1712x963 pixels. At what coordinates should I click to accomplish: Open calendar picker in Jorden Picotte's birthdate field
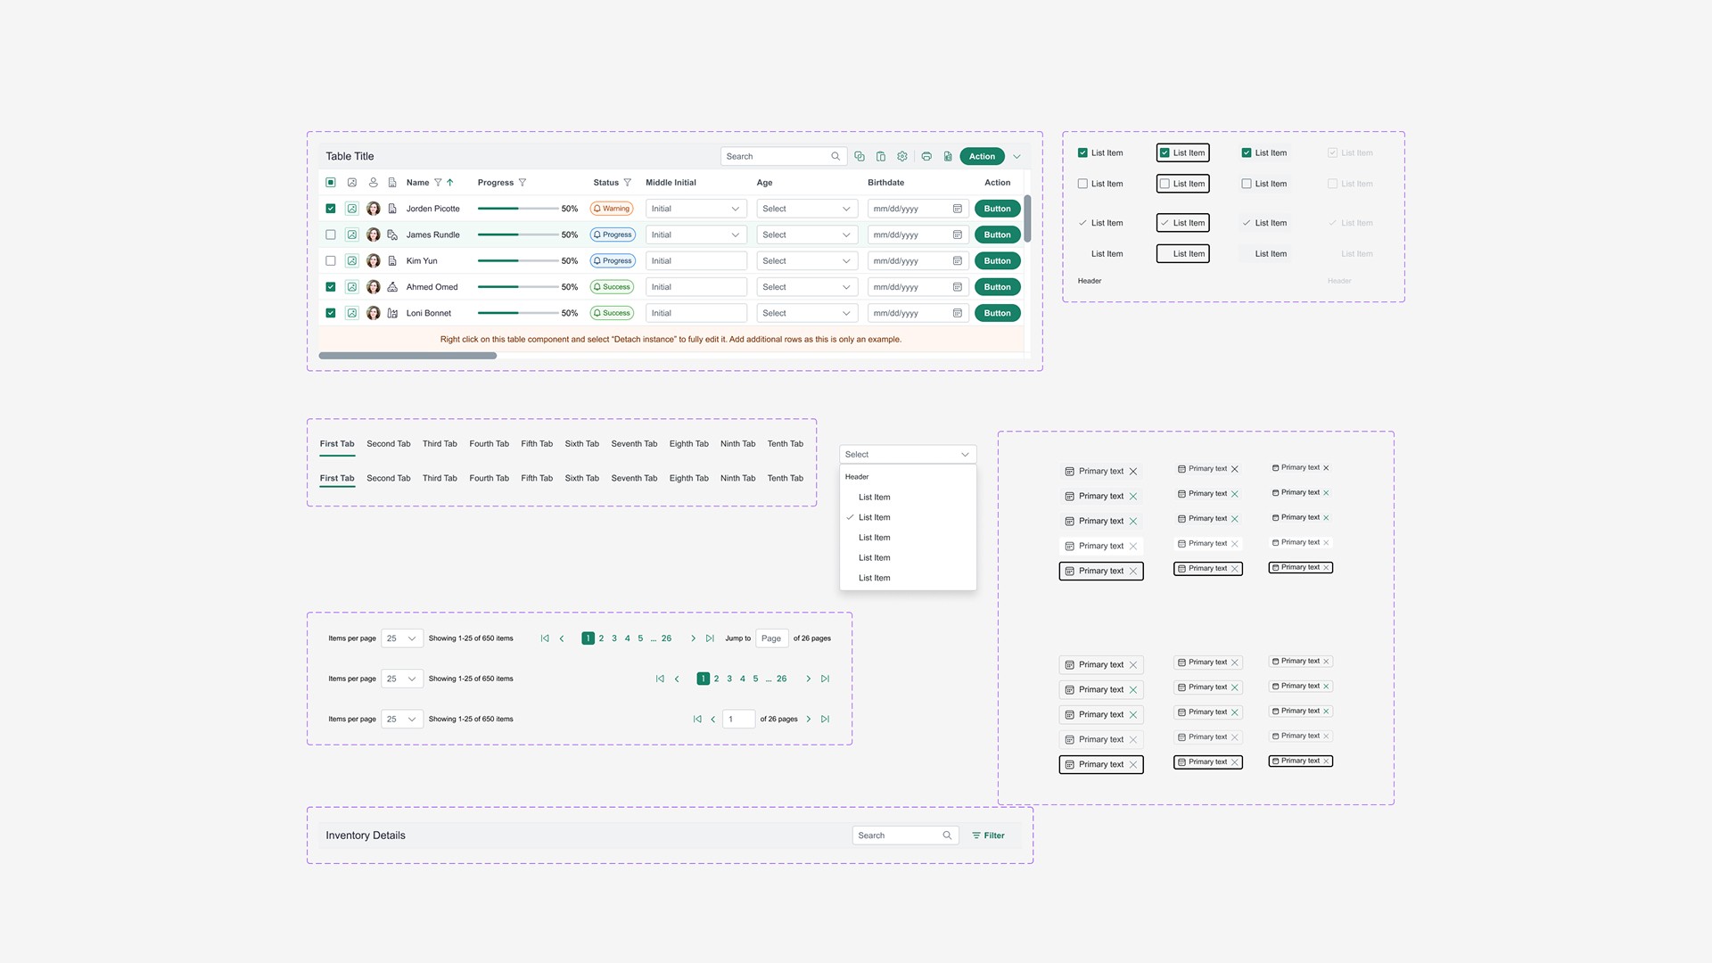point(957,209)
